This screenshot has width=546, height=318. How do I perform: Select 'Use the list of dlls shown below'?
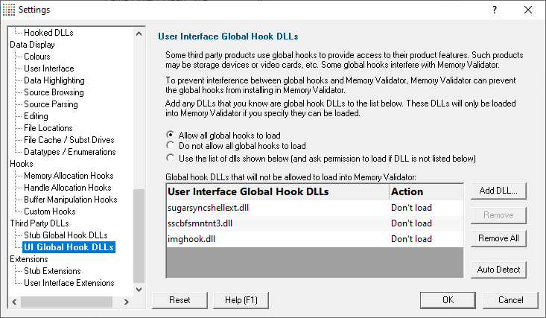coord(171,158)
